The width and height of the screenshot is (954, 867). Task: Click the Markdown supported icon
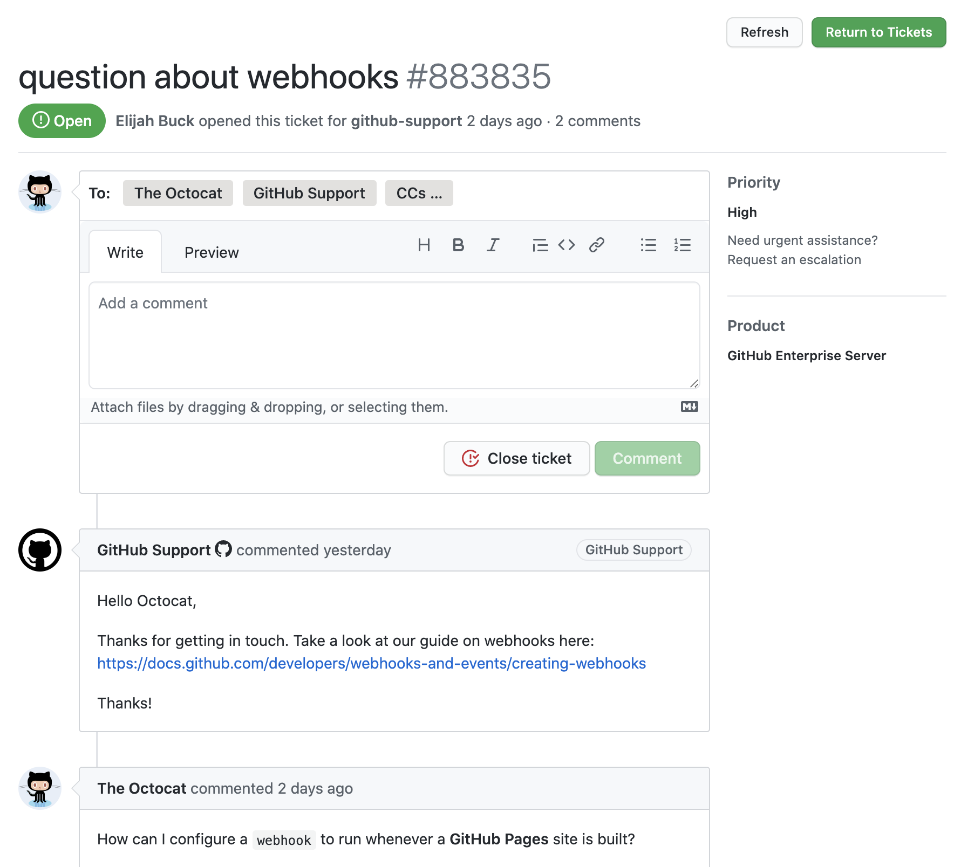[x=690, y=407]
